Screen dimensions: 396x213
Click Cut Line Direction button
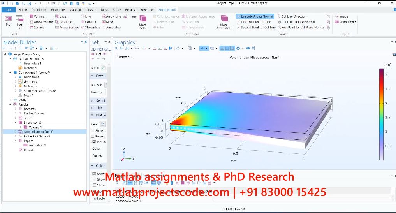tap(292, 16)
